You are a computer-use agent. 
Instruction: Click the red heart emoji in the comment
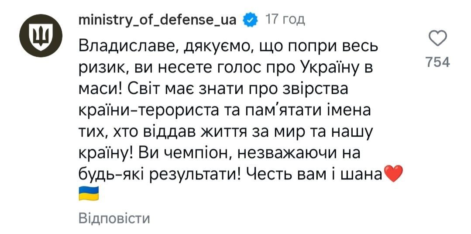pyautogui.click(x=392, y=174)
